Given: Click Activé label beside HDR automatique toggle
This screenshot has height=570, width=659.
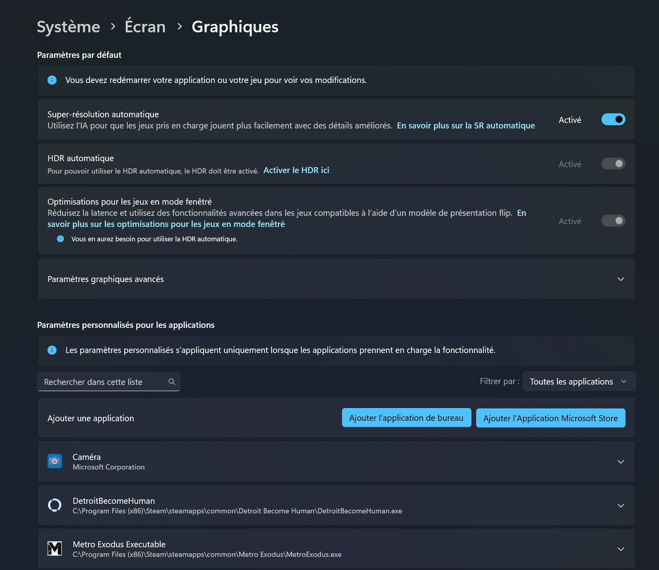Looking at the screenshot, I should 570,164.
